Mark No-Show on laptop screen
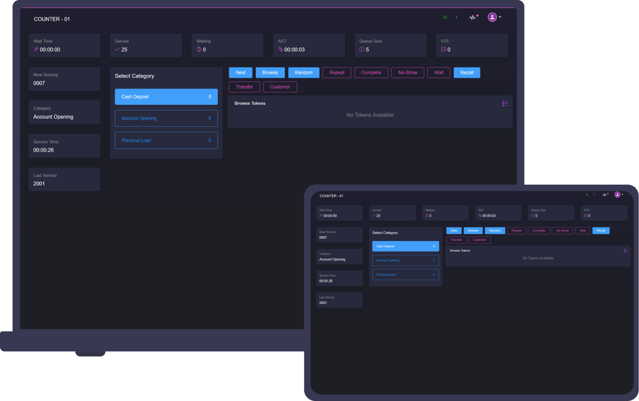This screenshot has width=639, height=401. tap(408, 73)
